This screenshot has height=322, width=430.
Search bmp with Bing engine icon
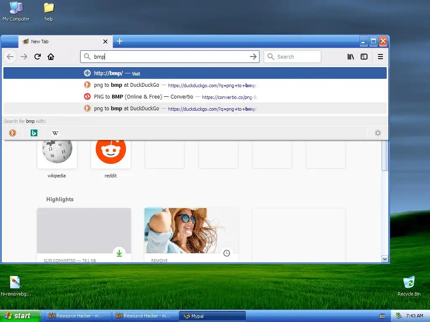pos(34,133)
